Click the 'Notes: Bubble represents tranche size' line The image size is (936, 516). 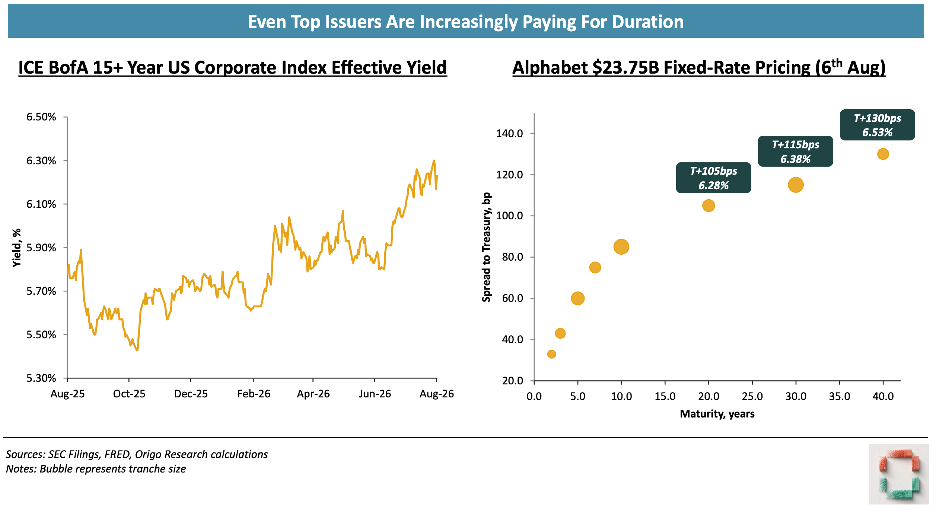pyautogui.click(x=96, y=469)
